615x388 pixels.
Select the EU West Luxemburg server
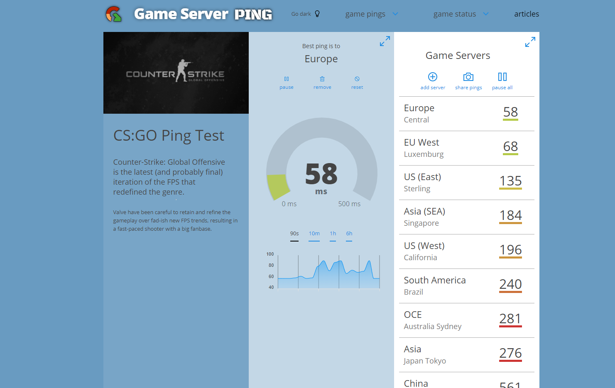tap(467, 148)
